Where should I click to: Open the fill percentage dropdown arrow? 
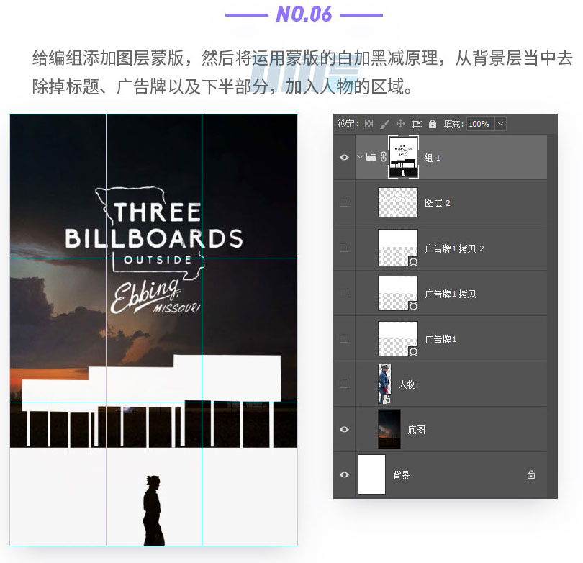(x=500, y=124)
